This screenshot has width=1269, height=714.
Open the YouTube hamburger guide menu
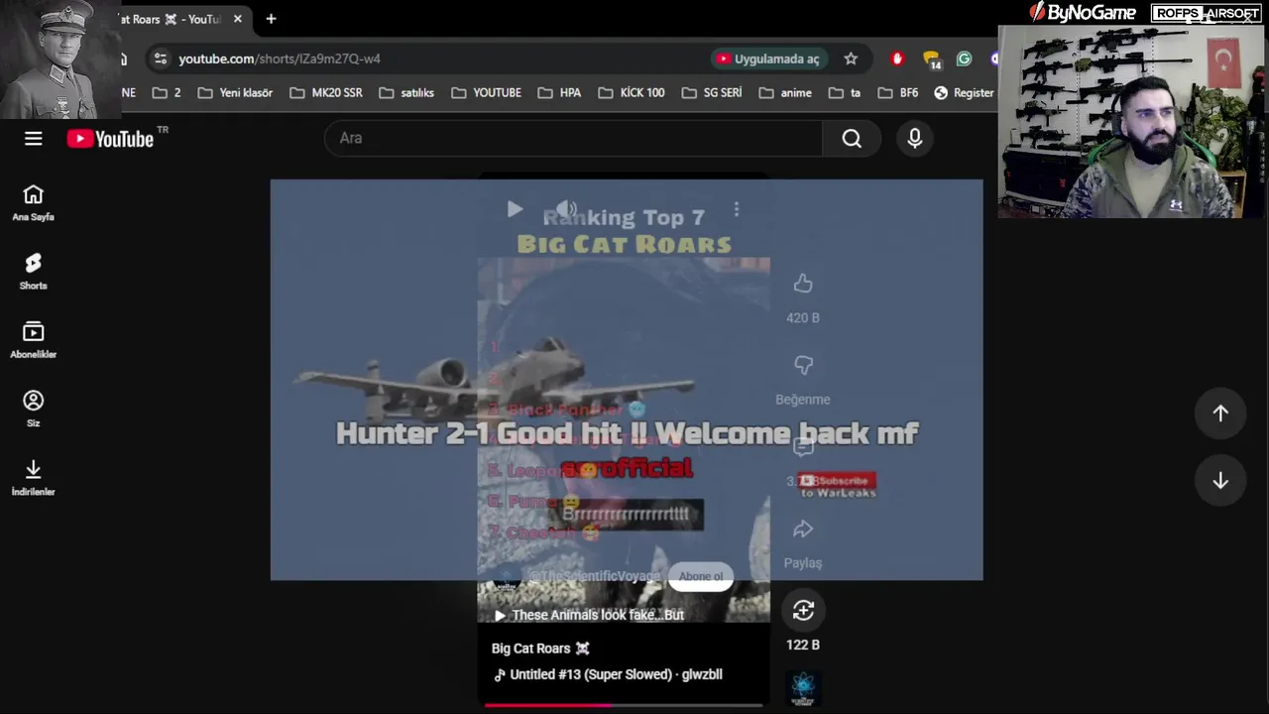coord(33,139)
